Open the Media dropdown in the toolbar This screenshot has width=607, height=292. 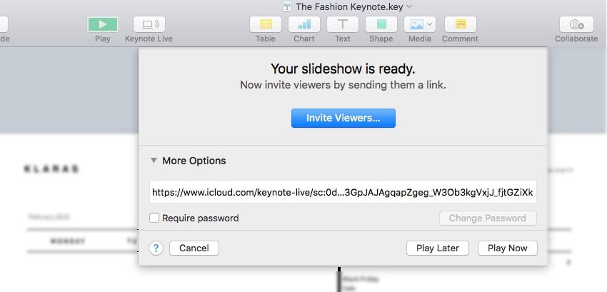[x=420, y=24]
